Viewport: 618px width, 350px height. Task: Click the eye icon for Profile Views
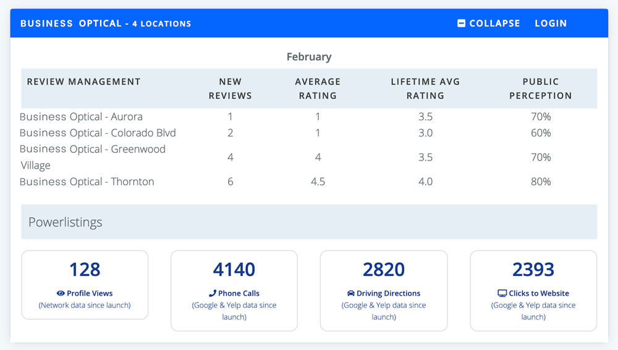61,293
